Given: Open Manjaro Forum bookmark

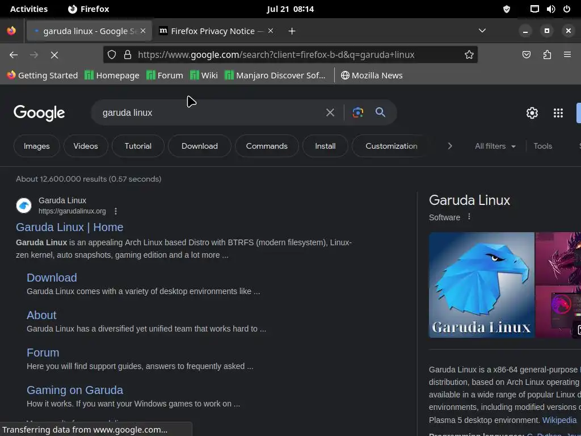Looking at the screenshot, I should (x=165, y=76).
